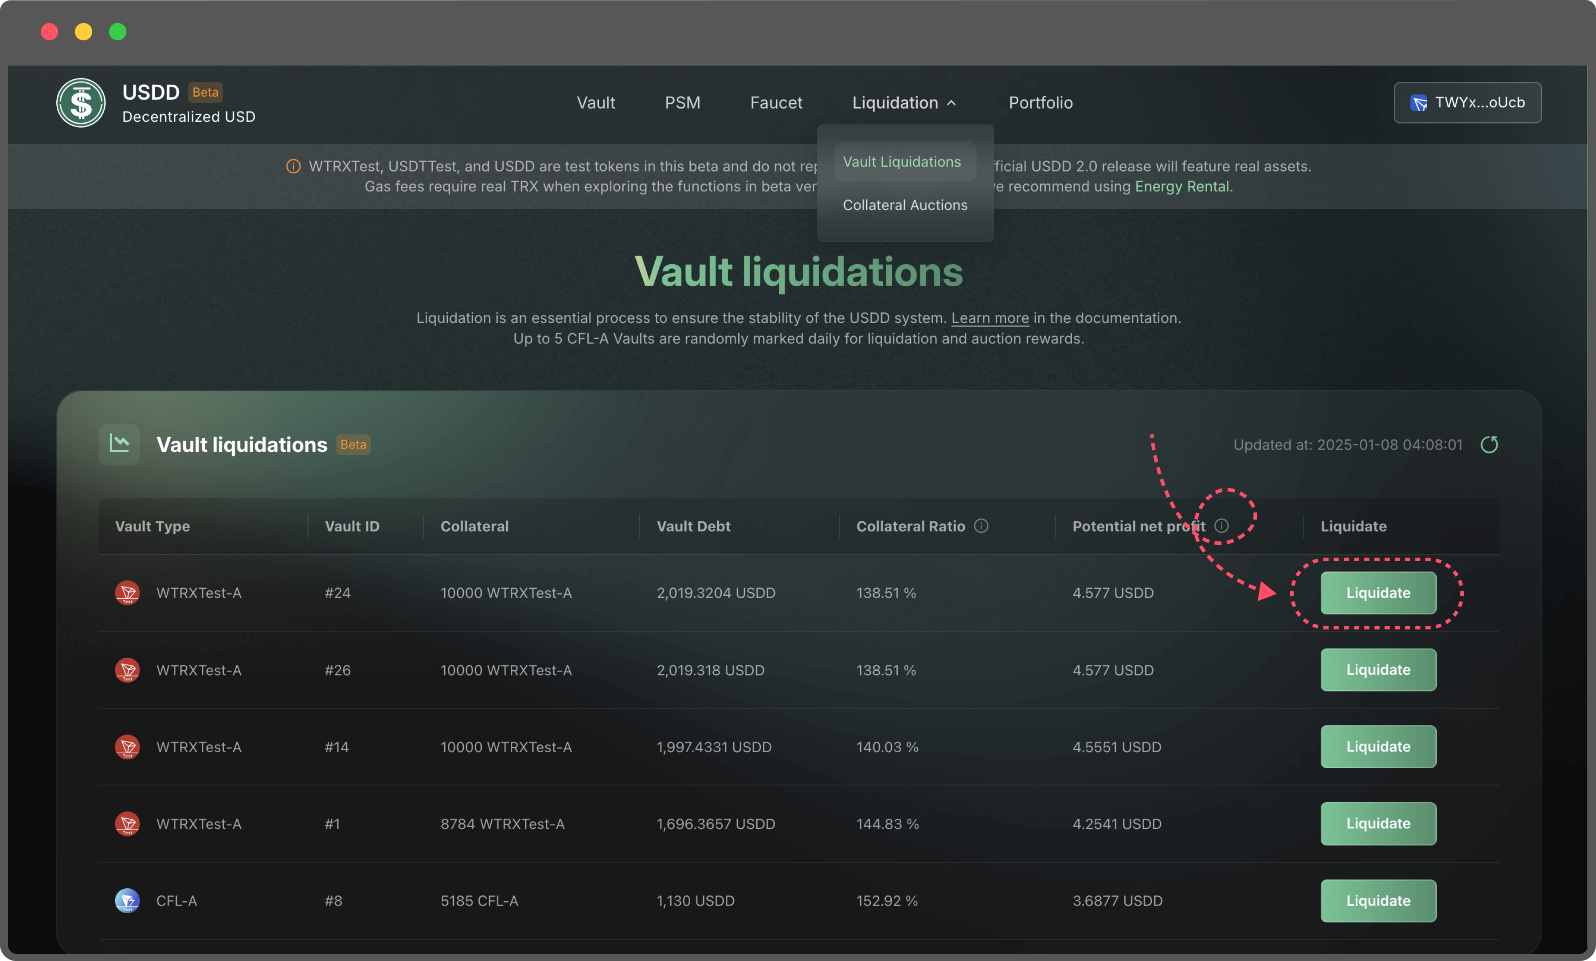The height and width of the screenshot is (961, 1596).
Task: Open the Energy Rental link
Action: pos(1181,187)
